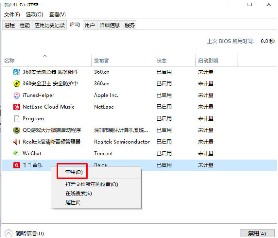The image size is (278, 238).
Task: Sort by the 名称 column header
Action: point(9,61)
